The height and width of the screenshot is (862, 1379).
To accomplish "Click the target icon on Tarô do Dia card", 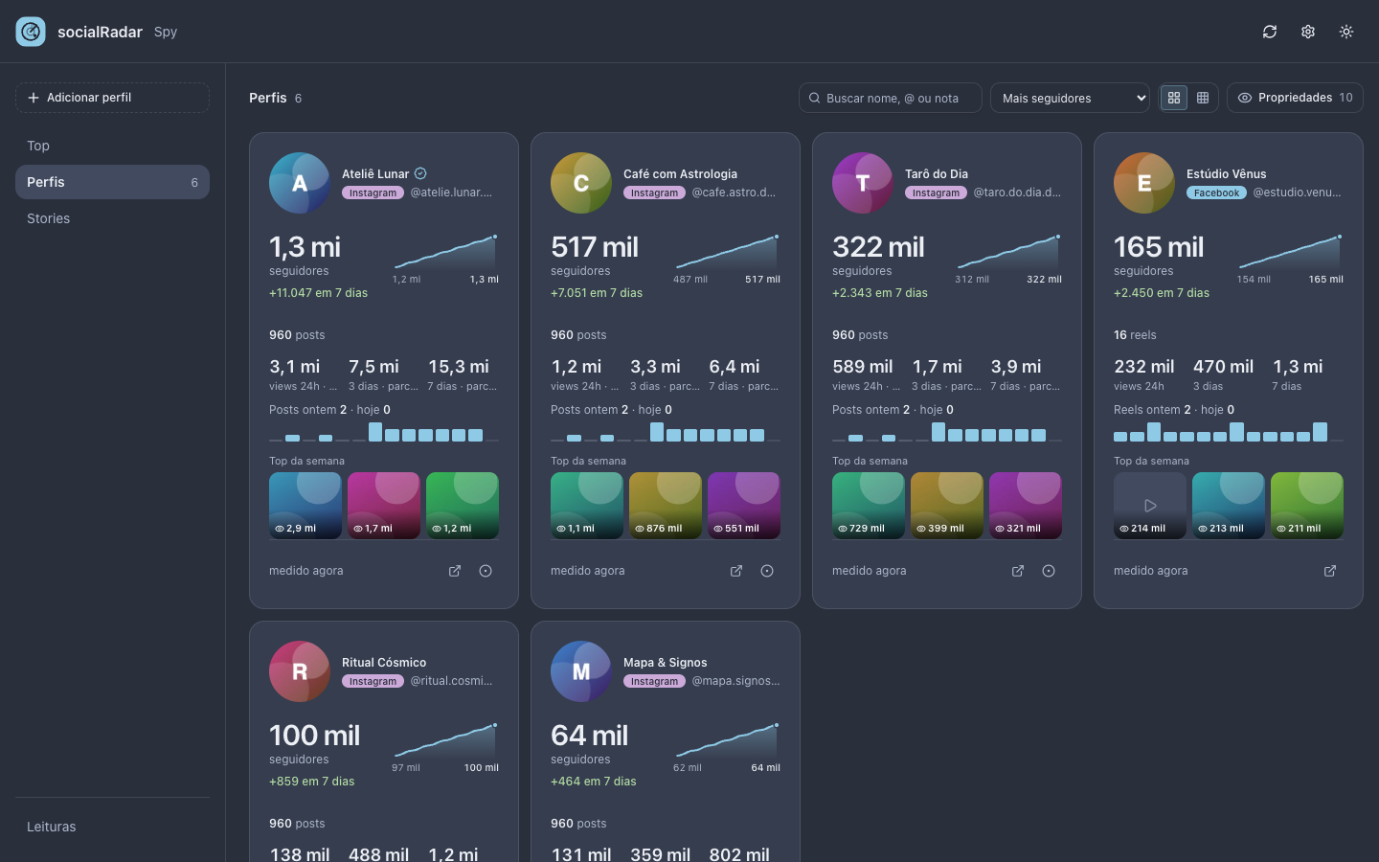I will tap(1049, 571).
